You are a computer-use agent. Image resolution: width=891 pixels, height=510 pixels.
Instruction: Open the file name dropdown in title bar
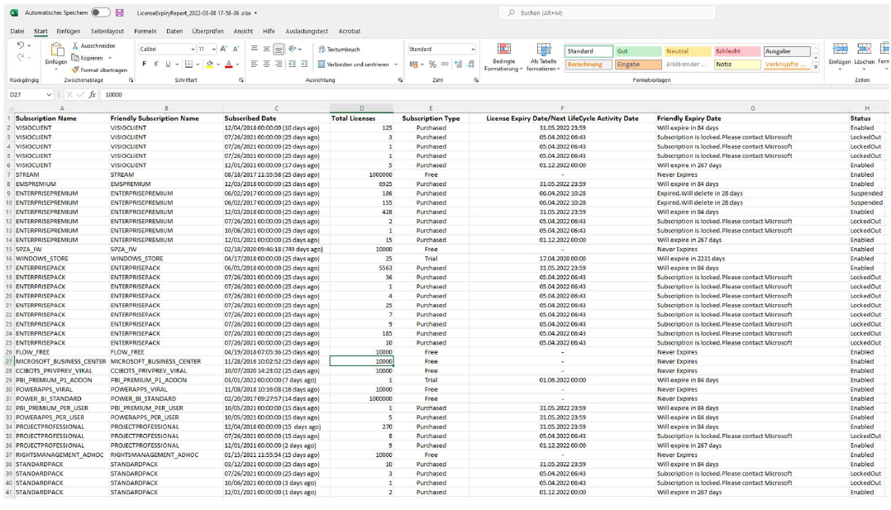[x=255, y=13]
